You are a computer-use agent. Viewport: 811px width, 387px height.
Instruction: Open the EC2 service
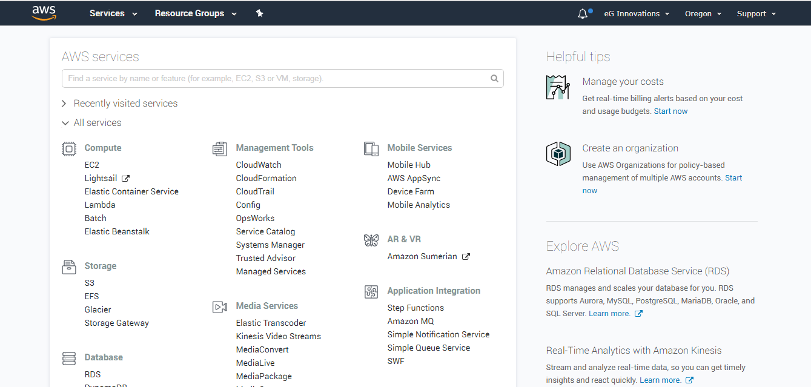92,165
